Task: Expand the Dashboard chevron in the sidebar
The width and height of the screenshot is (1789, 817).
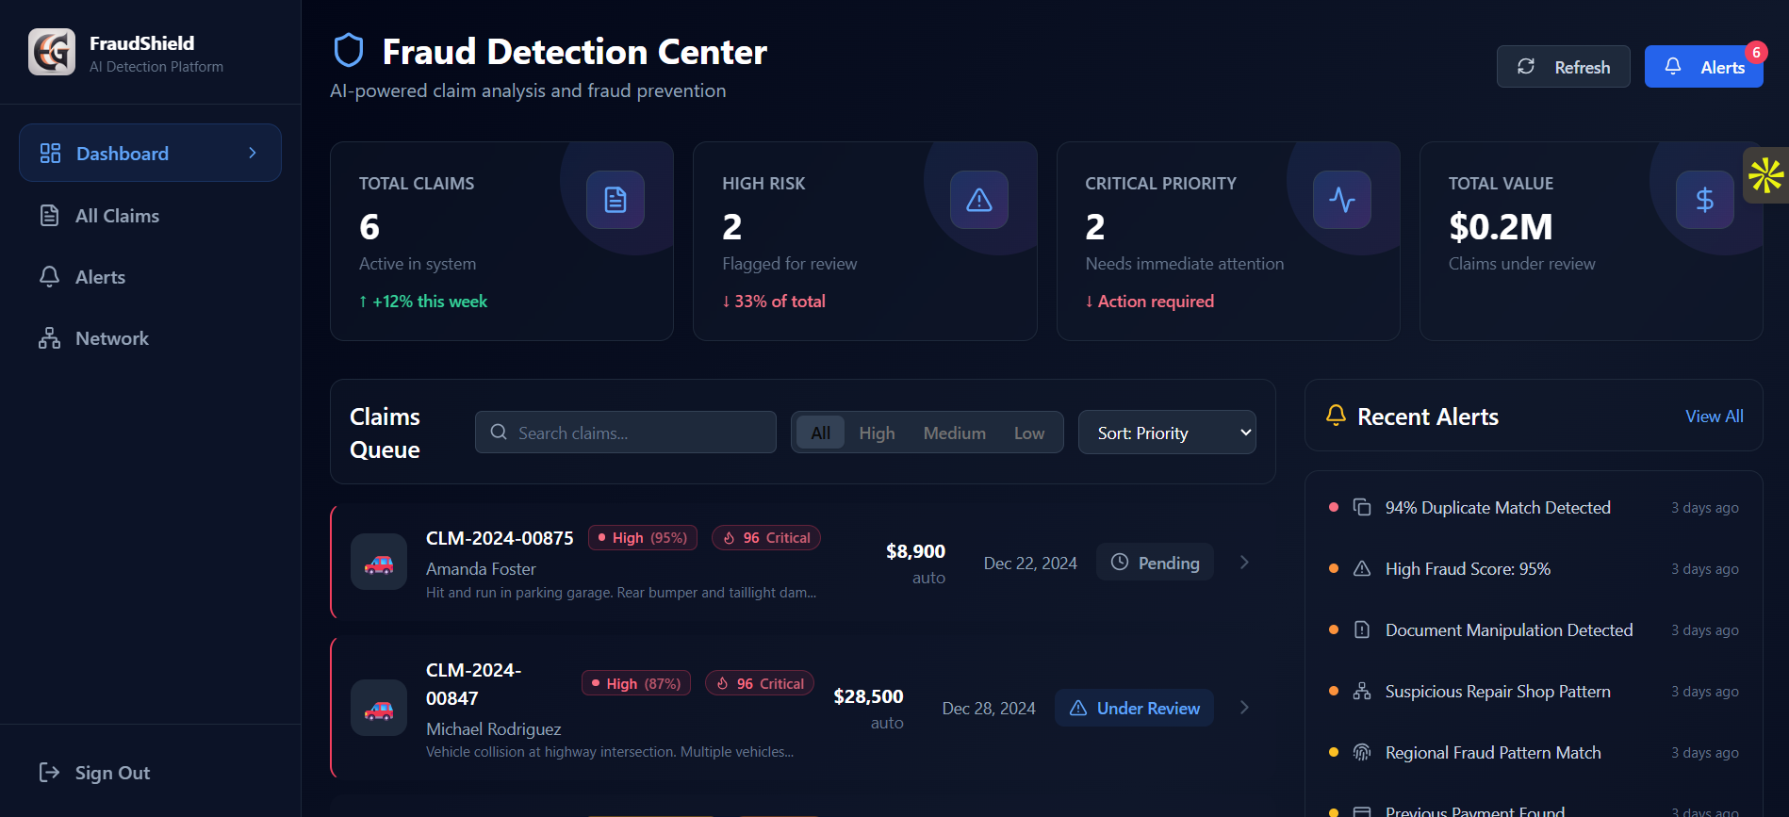Action: (x=253, y=153)
